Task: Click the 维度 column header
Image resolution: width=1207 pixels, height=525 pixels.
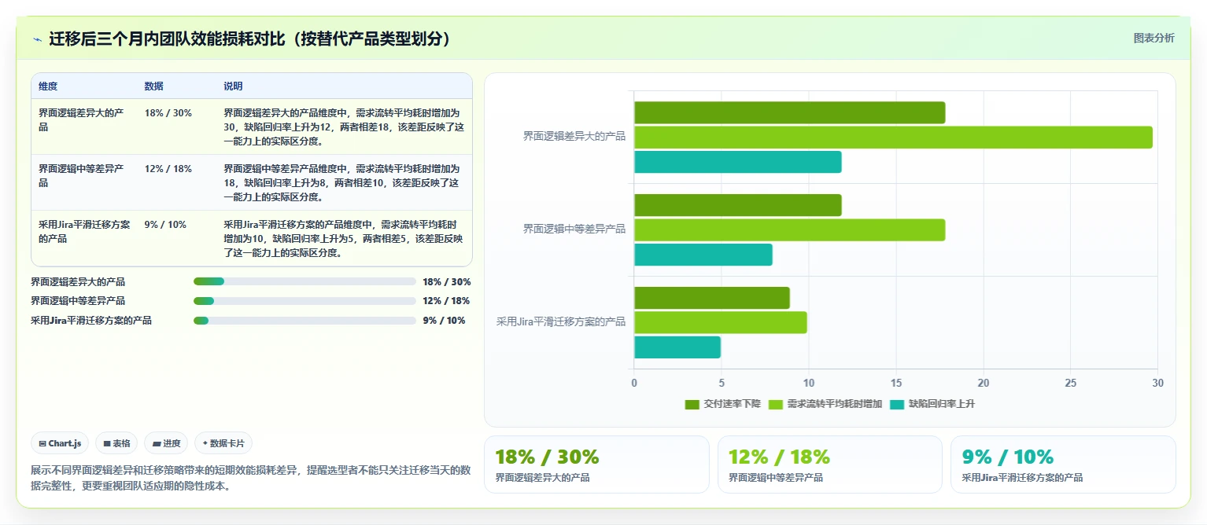Action: point(48,86)
